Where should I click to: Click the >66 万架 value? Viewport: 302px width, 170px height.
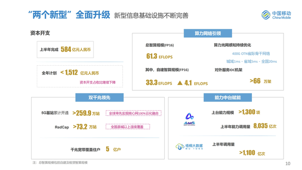coord(260,81)
